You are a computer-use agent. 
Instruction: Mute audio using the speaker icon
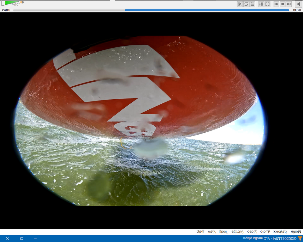click(x=22, y=3)
